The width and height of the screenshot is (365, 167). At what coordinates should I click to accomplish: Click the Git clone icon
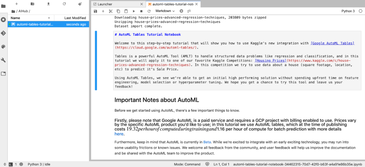pos(80,4)
